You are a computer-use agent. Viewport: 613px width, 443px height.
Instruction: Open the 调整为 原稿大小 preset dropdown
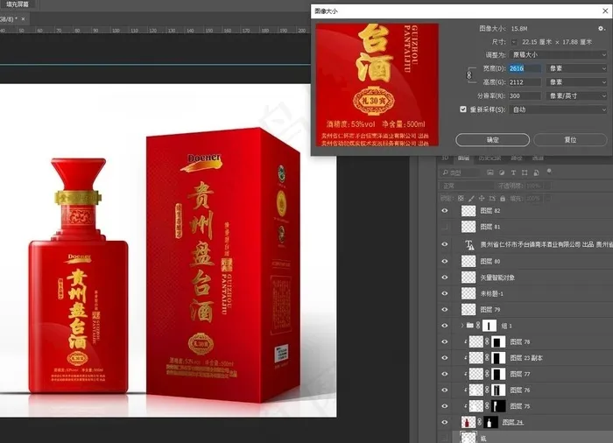pyautogui.click(x=559, y=55)
